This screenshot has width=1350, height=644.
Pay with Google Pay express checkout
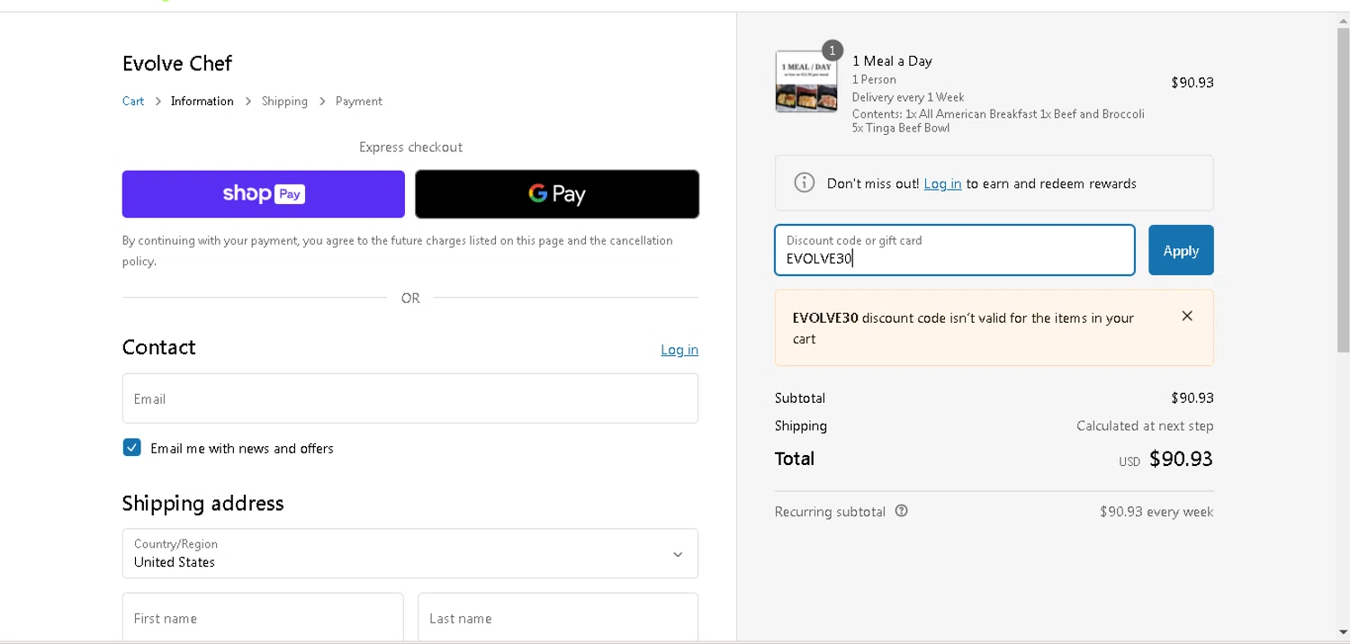coord(557,193)
